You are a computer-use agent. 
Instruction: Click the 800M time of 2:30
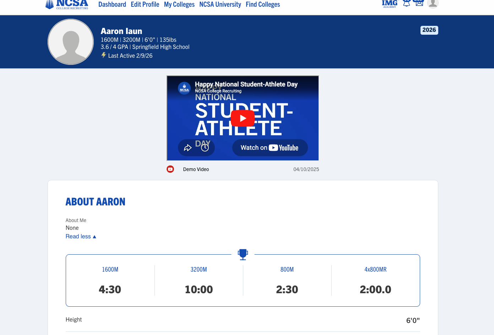[x=287, y=290]
